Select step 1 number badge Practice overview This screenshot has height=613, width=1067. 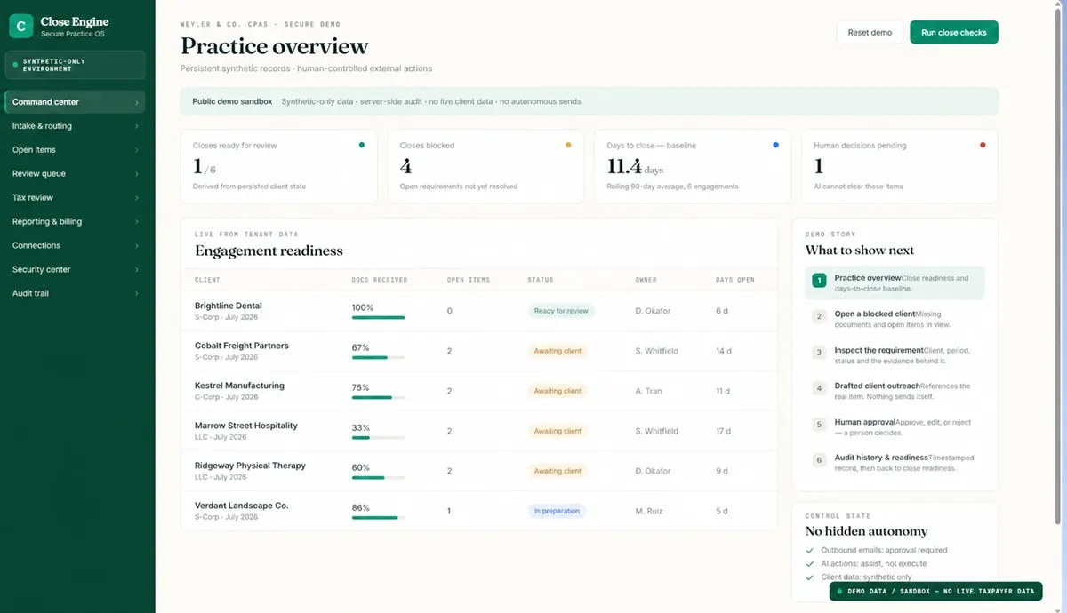pyautogui.click(x=819, y=281)
